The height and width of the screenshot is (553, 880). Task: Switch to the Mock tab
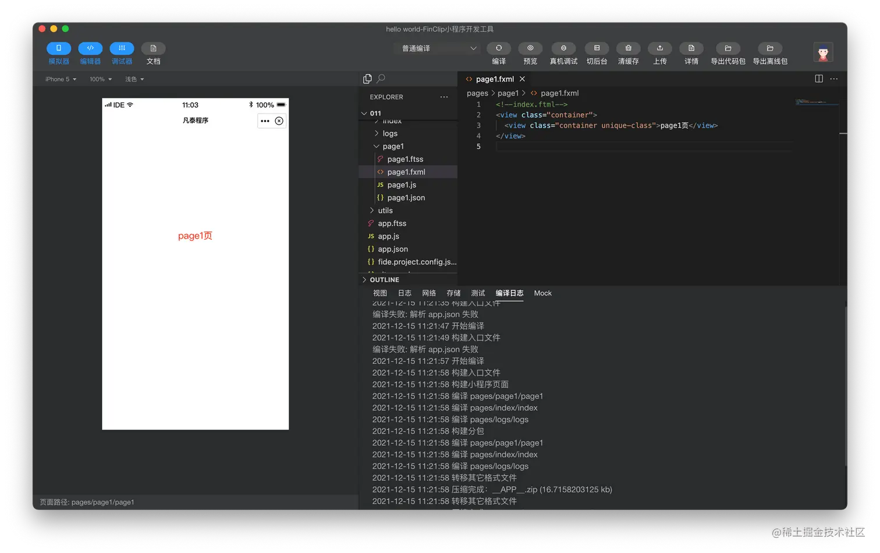(542, 293)
